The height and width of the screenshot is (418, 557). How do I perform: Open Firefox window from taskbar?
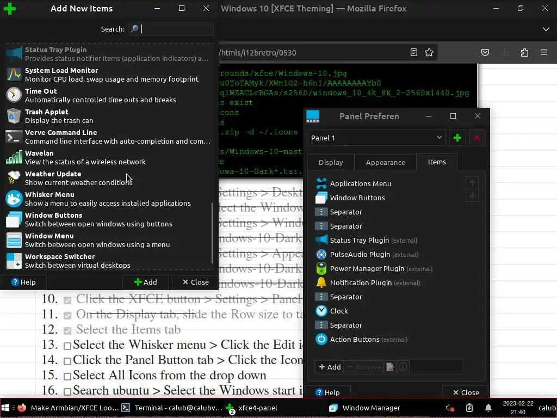click(68, 408)
